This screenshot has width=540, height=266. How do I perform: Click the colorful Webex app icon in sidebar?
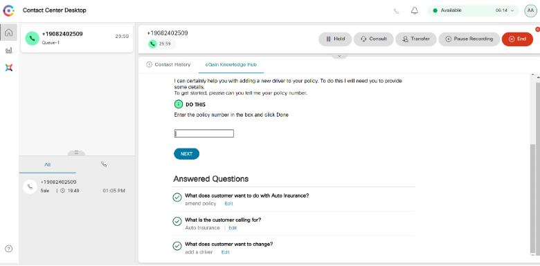click(9, 67)
